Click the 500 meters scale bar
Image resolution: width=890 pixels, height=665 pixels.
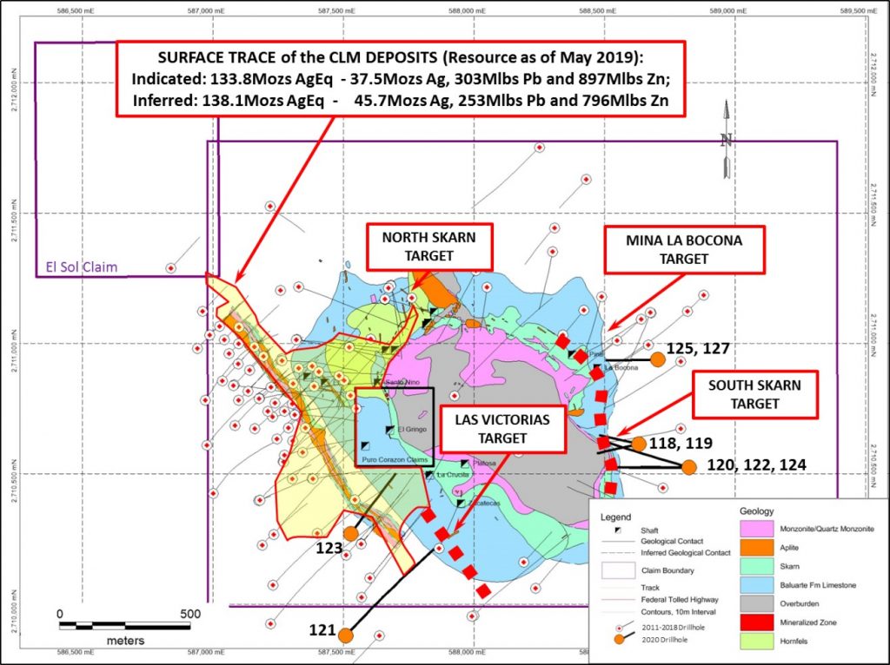(x=123, y=623)
